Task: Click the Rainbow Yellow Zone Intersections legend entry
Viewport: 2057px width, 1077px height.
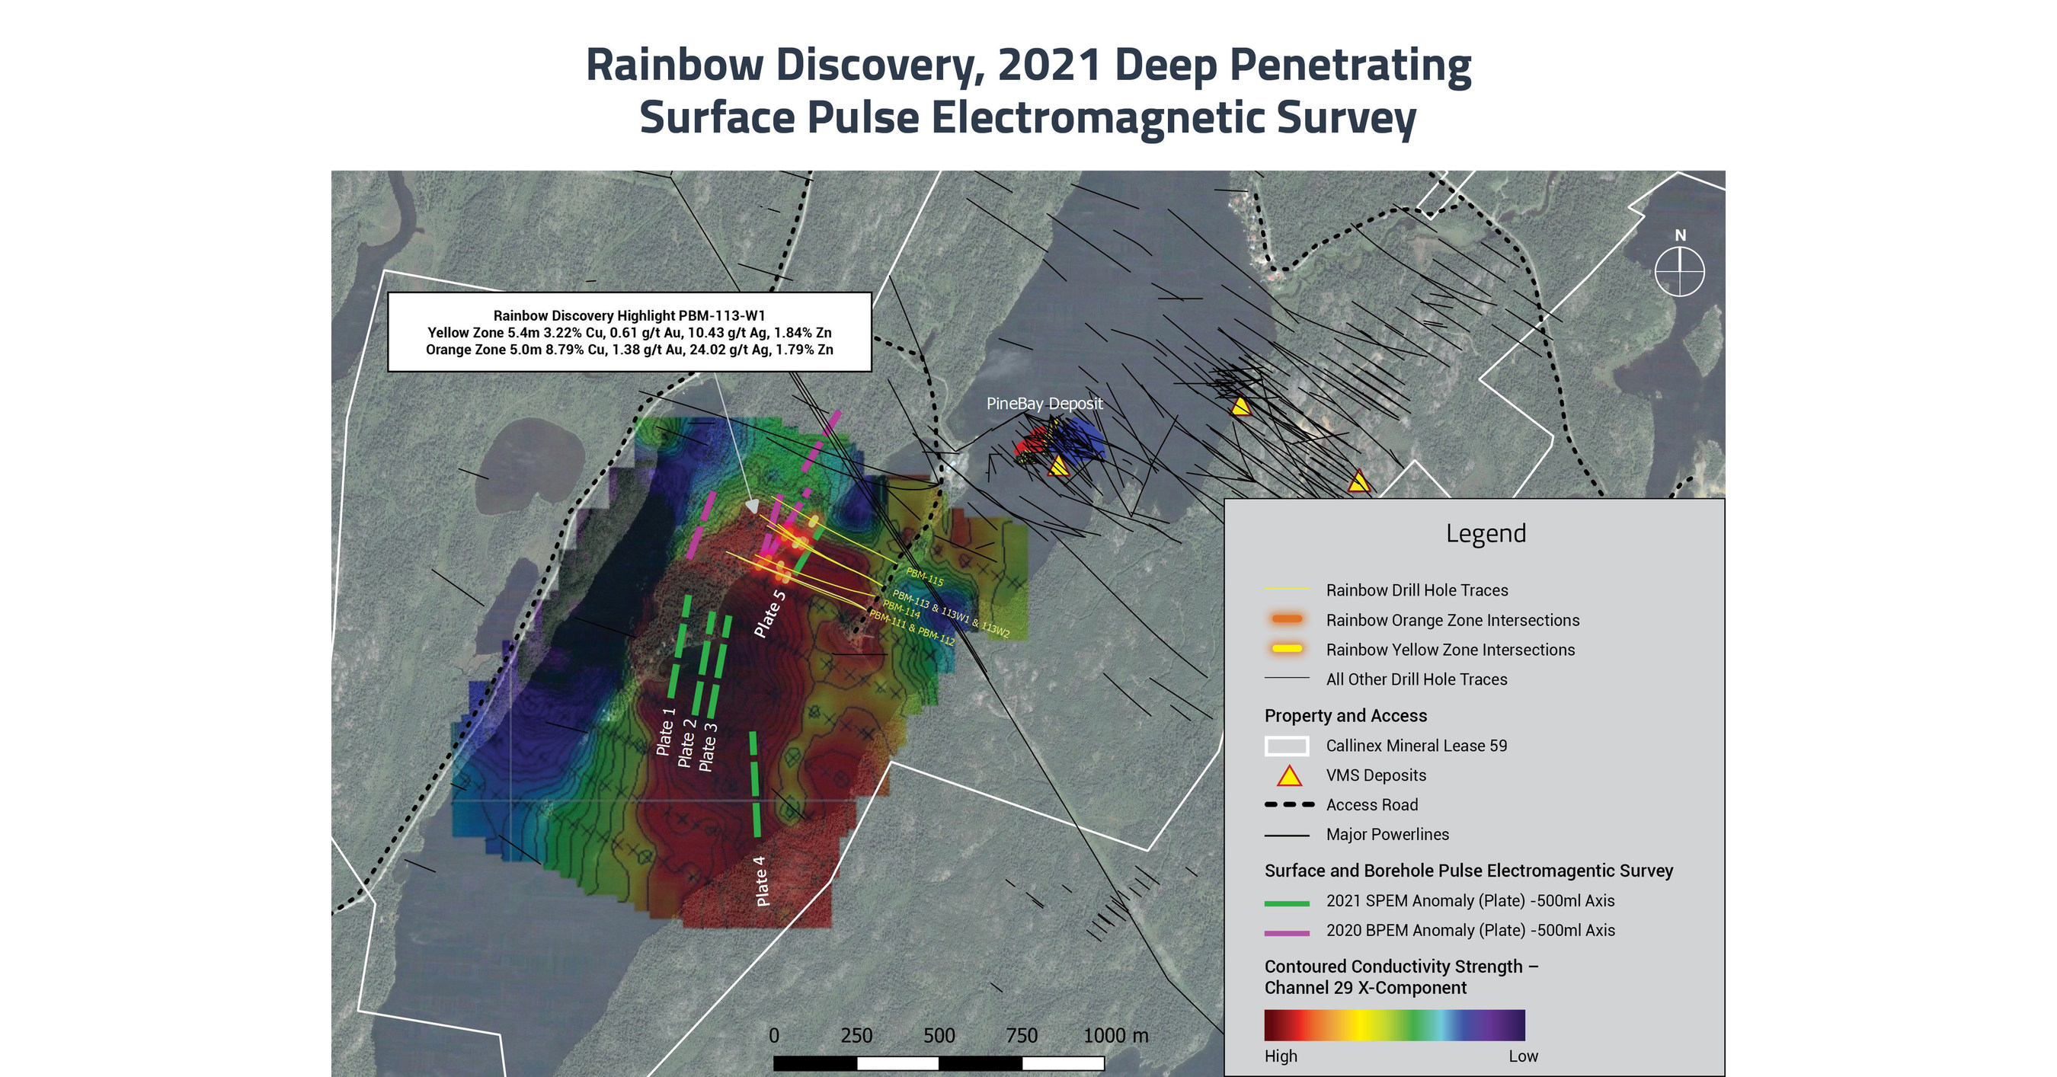Action: pyautogui.click(x=1288, y=650)
